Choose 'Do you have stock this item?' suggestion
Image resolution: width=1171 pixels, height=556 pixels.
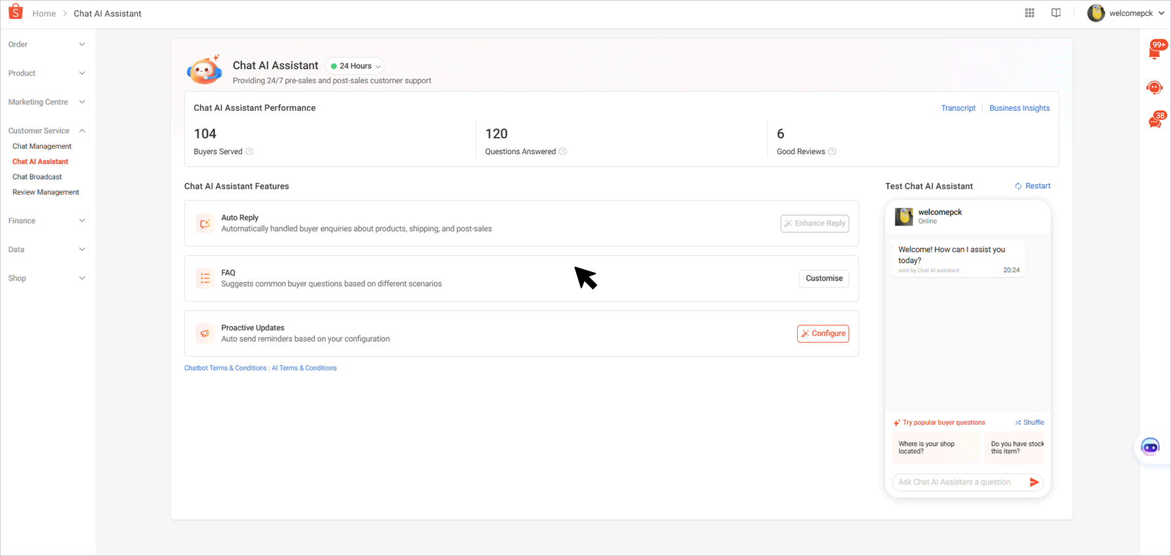[x=1014, y=448]
